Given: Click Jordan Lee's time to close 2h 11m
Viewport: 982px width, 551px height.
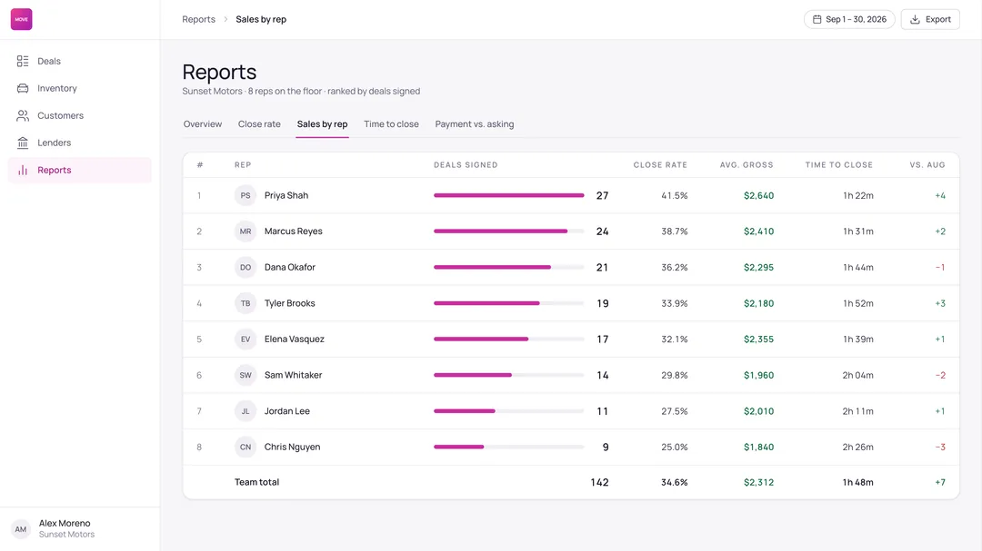Looking at the screenshot, I should [857, 411].
